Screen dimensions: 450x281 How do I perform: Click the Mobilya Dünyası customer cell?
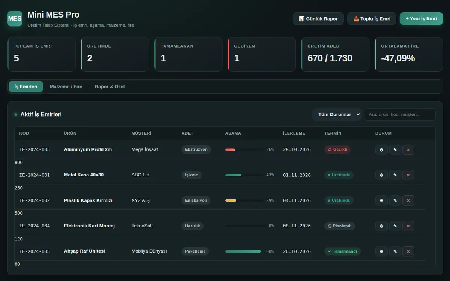(x=149, y=251)
